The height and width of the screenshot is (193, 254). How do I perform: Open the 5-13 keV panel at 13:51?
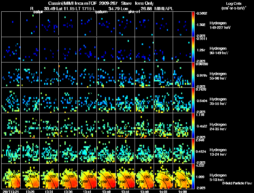tap(125, 177)
